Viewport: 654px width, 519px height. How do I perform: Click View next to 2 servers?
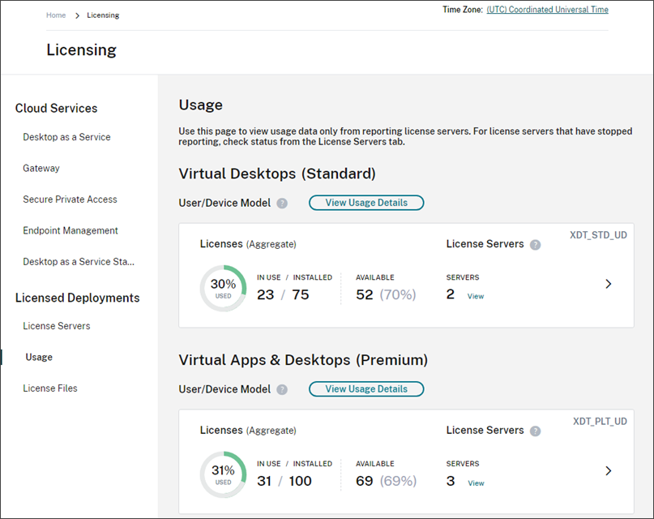(476, 296)
